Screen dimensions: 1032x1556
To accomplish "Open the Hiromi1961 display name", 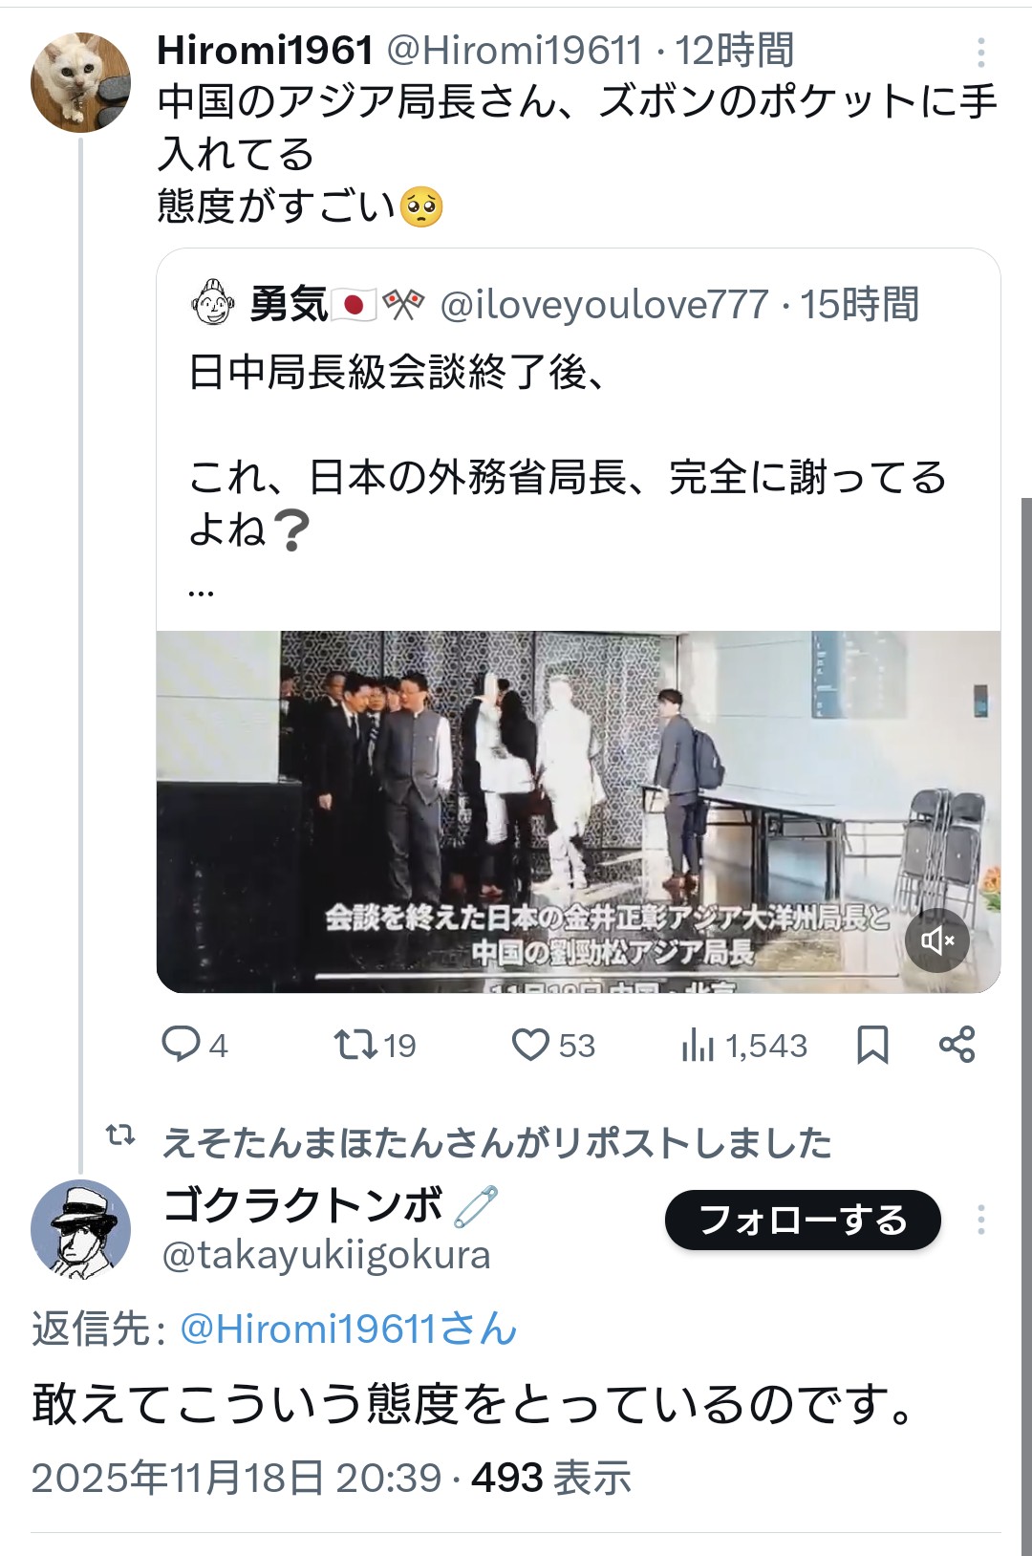I will click(265, 51).
